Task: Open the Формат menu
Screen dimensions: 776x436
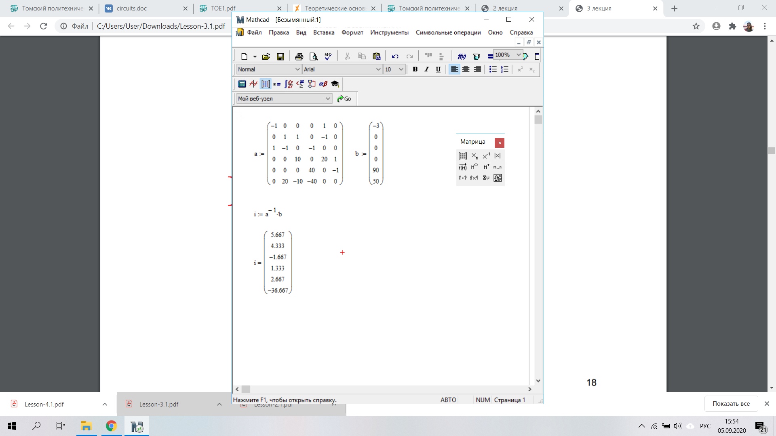Action: coord(352,32)
